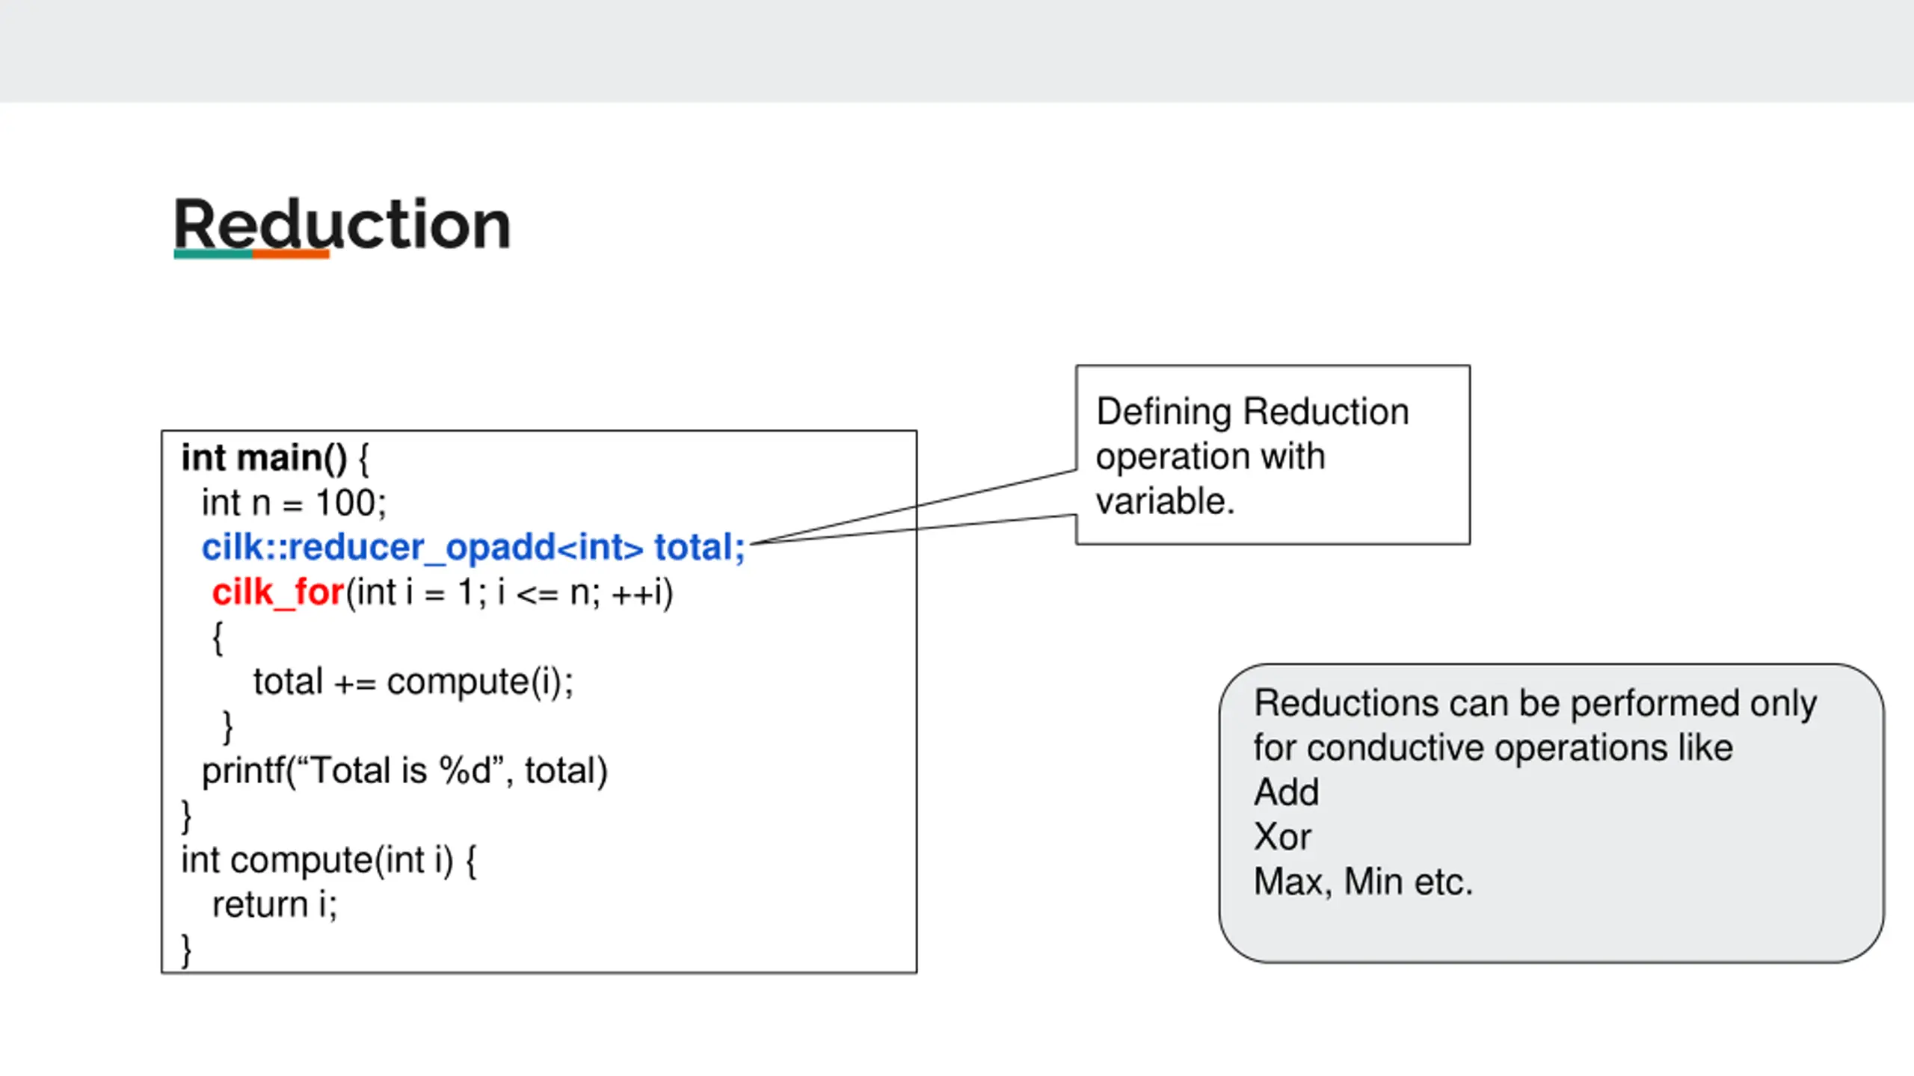Image resolution: width=1914 pixels, height=1076 pixels.
Task: Click the printf("Total is %d", total) line
Action: pyautogui.click(x=404, y=771)
